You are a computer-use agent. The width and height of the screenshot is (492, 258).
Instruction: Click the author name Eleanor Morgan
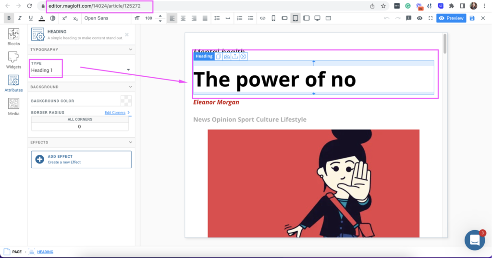216,102
